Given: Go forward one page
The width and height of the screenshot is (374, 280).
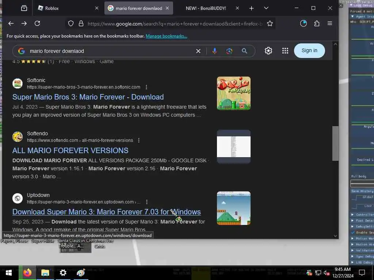Looking at the screenshot, I should point(24,23).
